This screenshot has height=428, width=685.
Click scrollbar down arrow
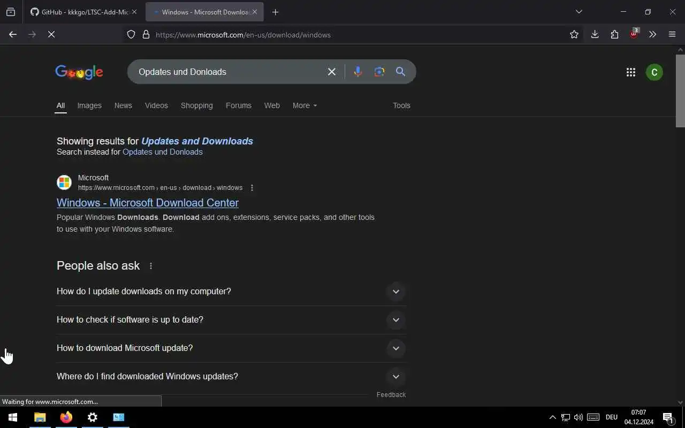click(x=680, y=402)
